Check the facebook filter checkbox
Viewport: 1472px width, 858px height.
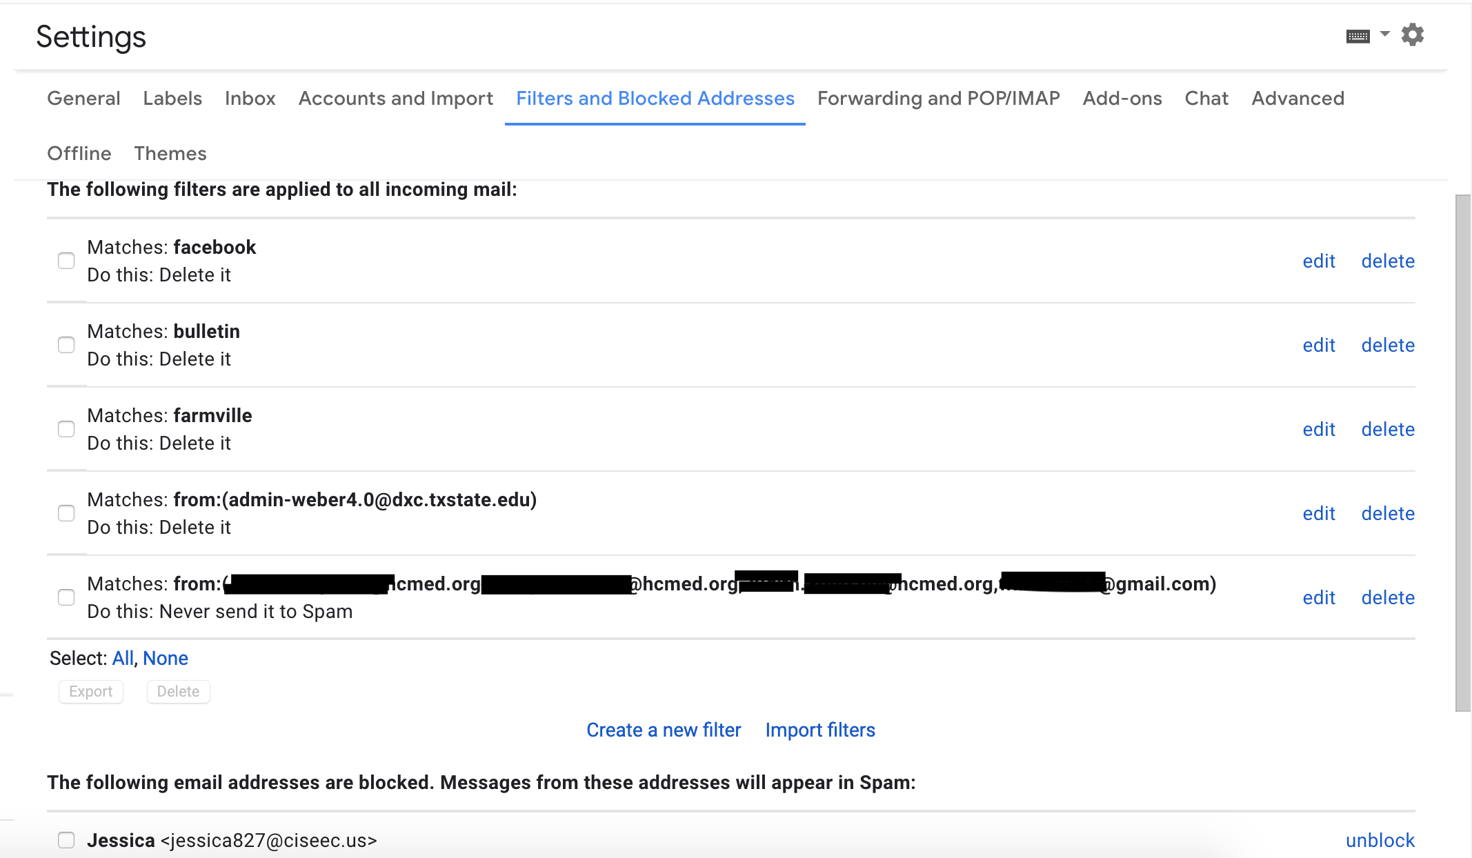tap(66, 261)
